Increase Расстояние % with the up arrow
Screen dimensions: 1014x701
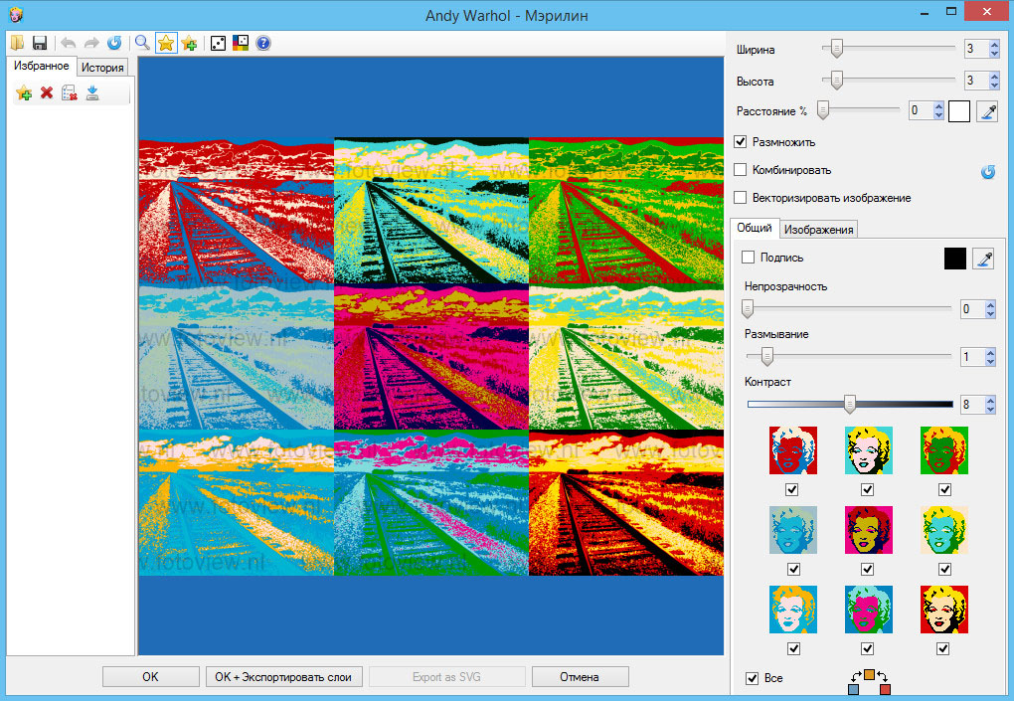[939, 106]
